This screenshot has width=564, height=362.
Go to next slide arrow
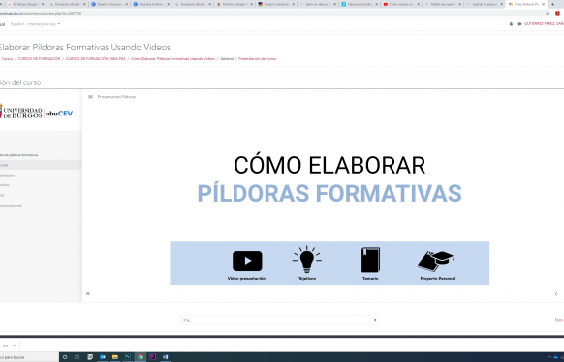(x=556, y=294)
